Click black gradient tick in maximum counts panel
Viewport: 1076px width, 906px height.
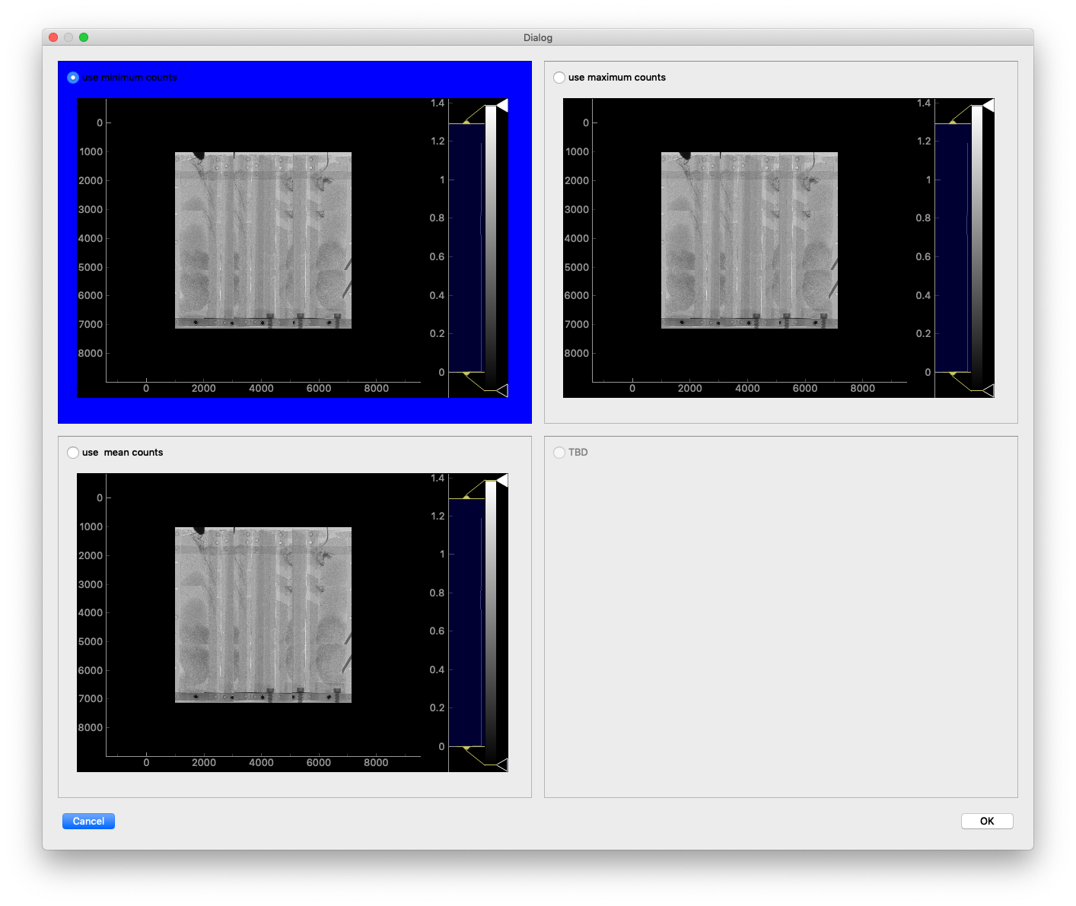click(x=988, y=391)
